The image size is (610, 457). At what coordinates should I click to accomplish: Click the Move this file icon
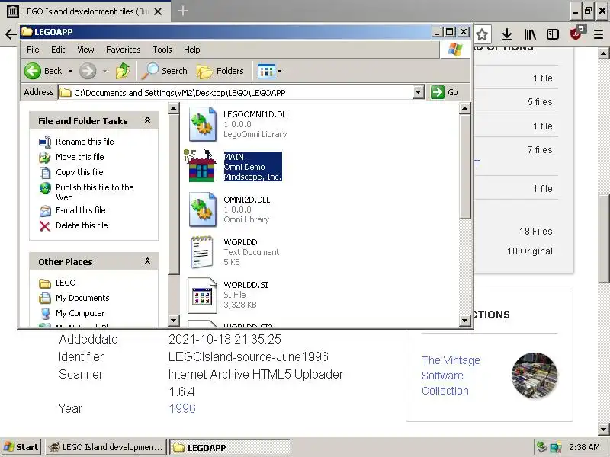tap(45, 157)
